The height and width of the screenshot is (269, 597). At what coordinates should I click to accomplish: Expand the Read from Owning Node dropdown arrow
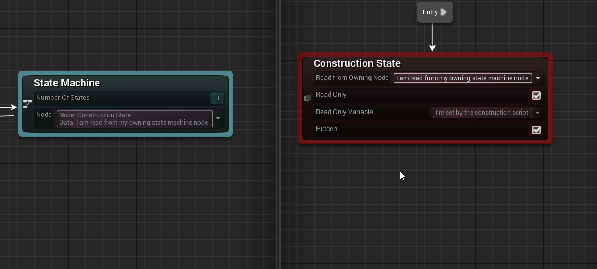[538, 79]
